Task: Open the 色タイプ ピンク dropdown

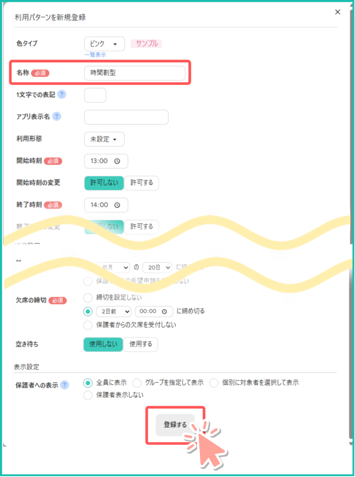Action: coord(104,44)
